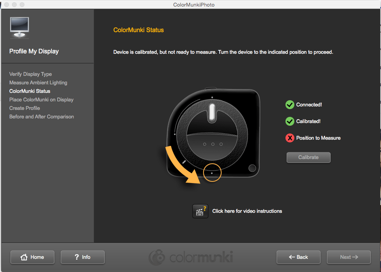The image size is (381, 272).
Task: Click the red X Position to Measure icon
Action: [290, 138]
